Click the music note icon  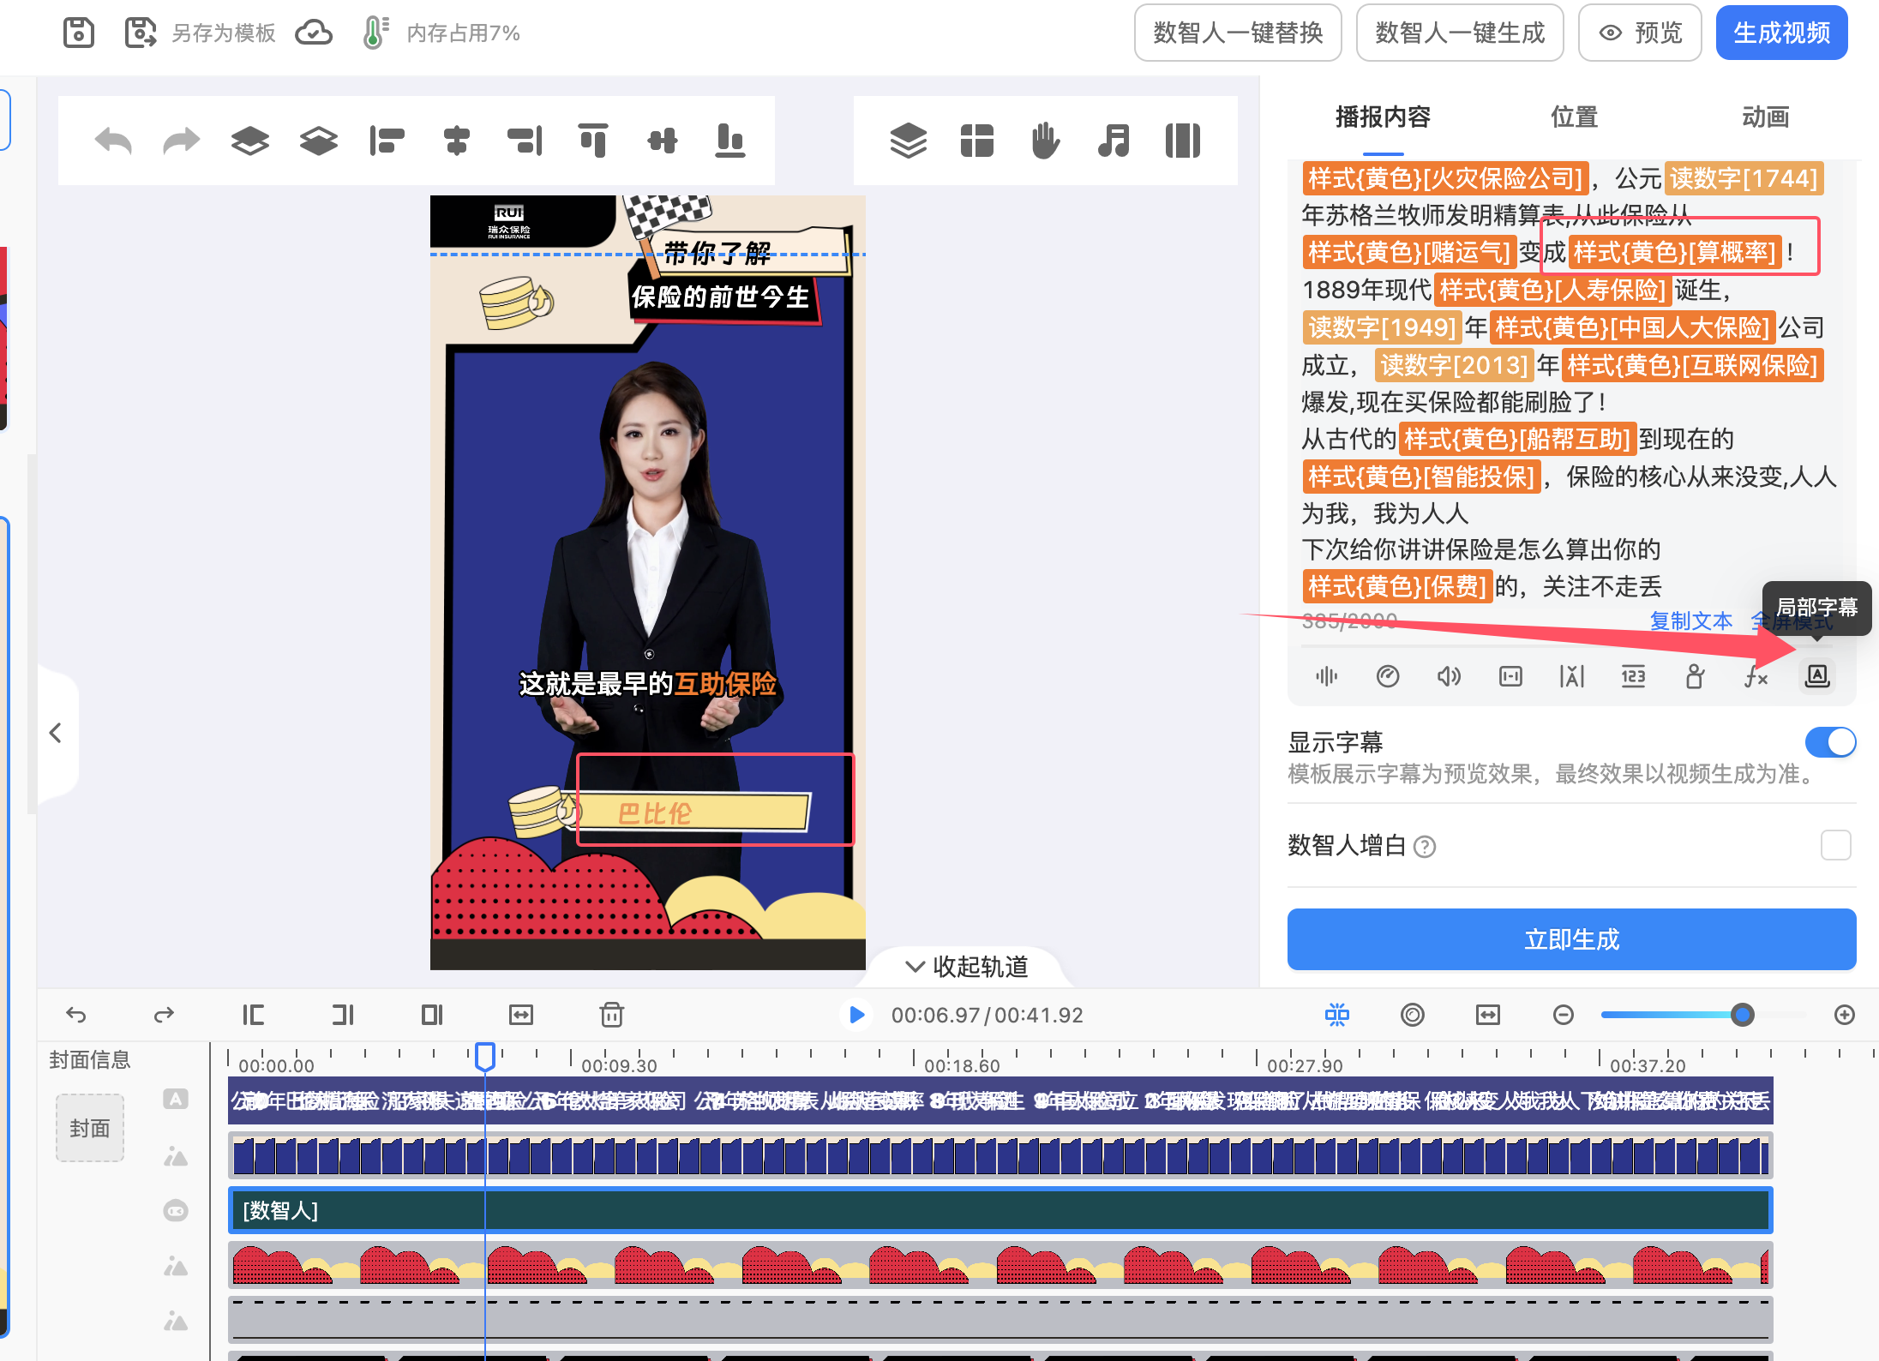(1114, 141)
